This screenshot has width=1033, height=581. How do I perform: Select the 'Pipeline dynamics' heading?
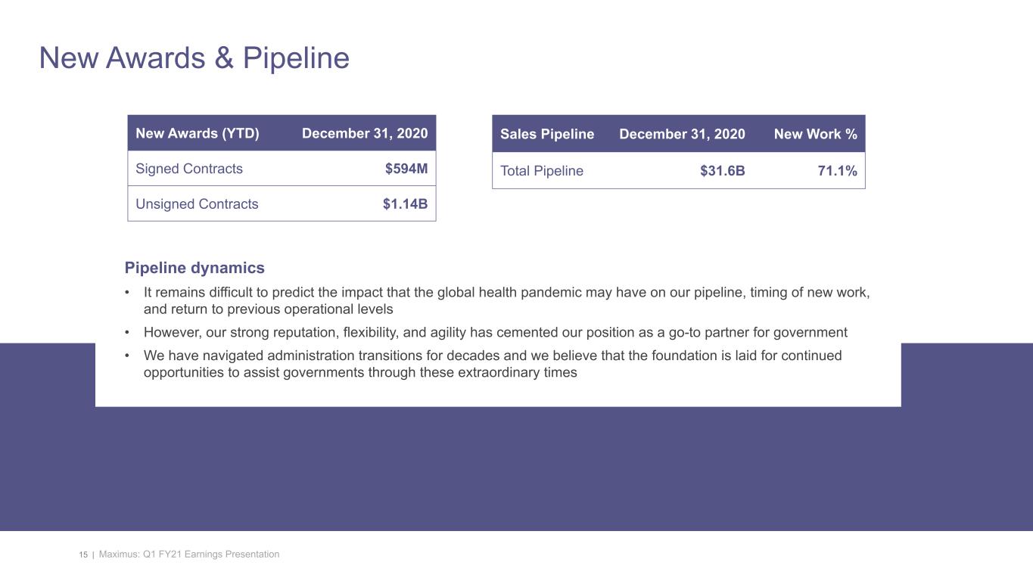pos(194,268)
